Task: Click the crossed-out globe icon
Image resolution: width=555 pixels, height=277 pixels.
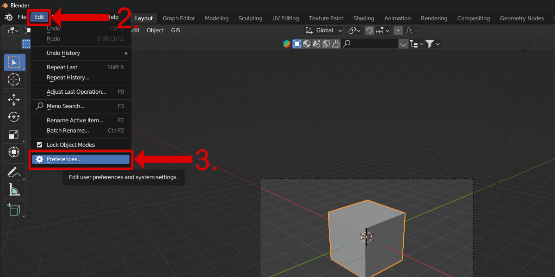Action: [327, 44]
